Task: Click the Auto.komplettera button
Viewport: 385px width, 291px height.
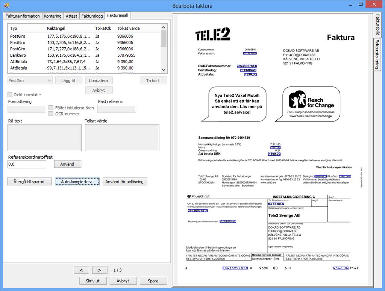Action: pyautogui.click(x=77, y=182)
